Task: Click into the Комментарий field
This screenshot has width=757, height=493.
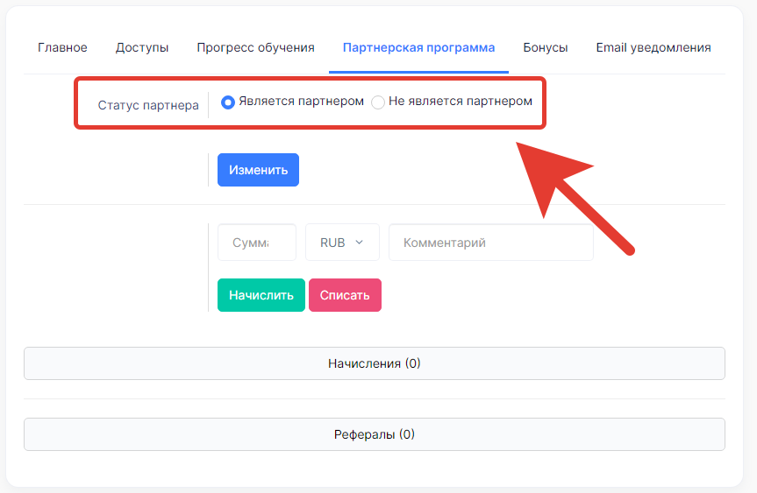Action: pos(491,243)
